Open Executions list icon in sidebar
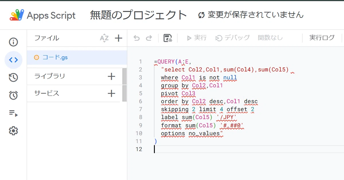This screenshot has width=344, height=180. coord(13,113)
